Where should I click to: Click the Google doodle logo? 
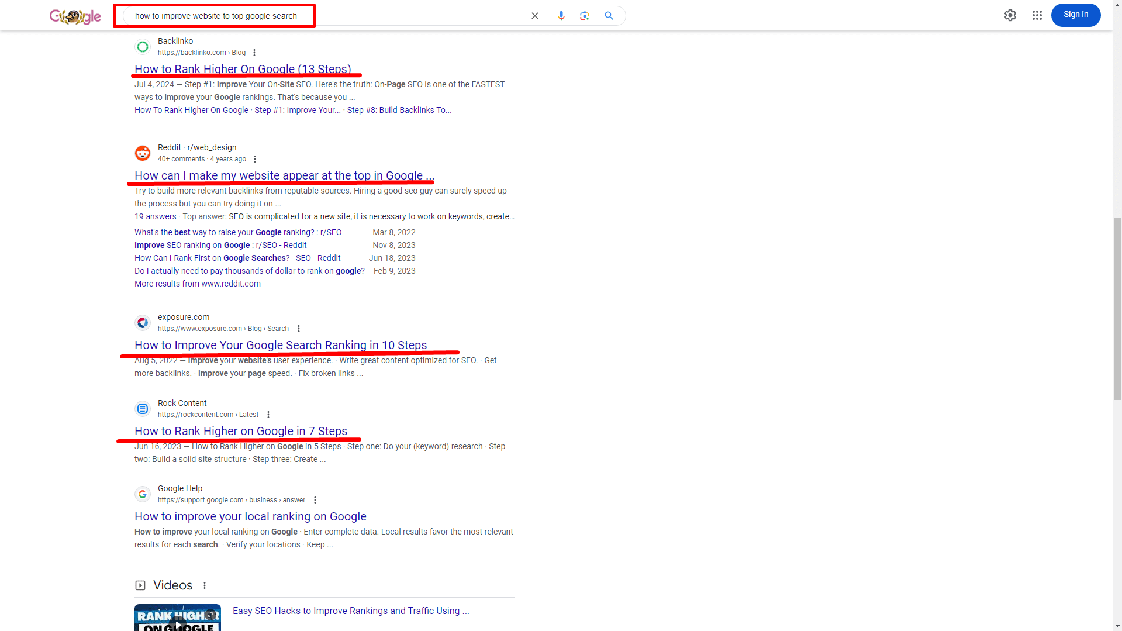(75, 16)
